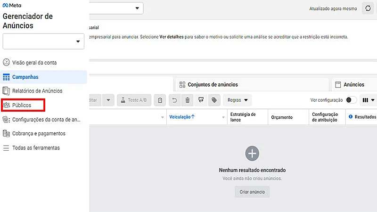The width and height of the screenshot is (377, 212).
Task: Click the export/share icon in toolbar
Action: (x=201, y=100)
